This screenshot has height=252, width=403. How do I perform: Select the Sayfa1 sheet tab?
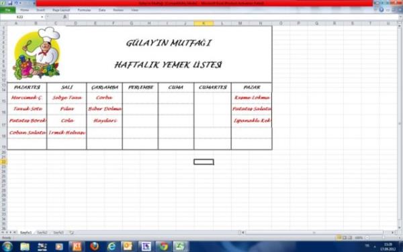(x=26, y=233)
